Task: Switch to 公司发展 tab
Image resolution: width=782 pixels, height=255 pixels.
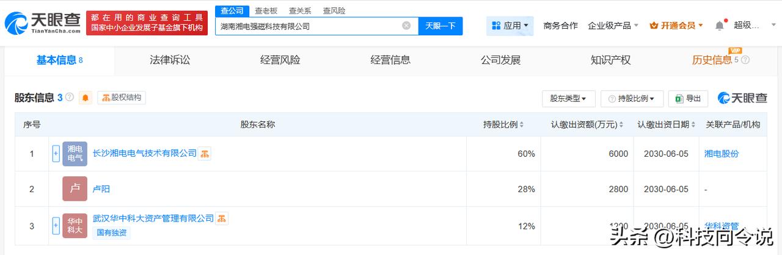Action: point(500,60)
